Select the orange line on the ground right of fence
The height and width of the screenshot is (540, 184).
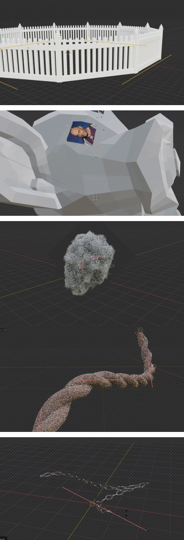pos(147,70)
